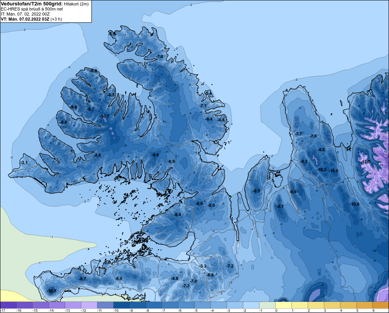Click the -9.3 temperature label
The height and width of the screenshot is (313, 389).
304,161
